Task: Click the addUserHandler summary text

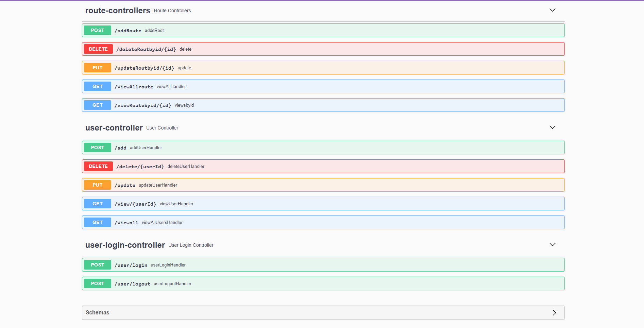Action: 146,148
